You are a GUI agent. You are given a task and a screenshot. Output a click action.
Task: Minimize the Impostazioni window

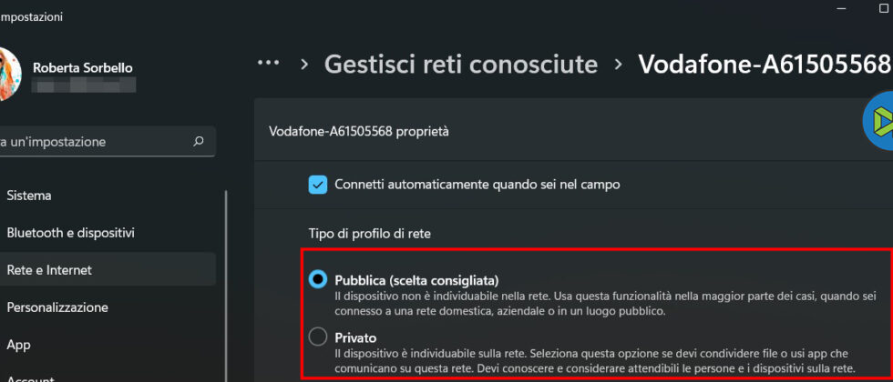(842, 8)
